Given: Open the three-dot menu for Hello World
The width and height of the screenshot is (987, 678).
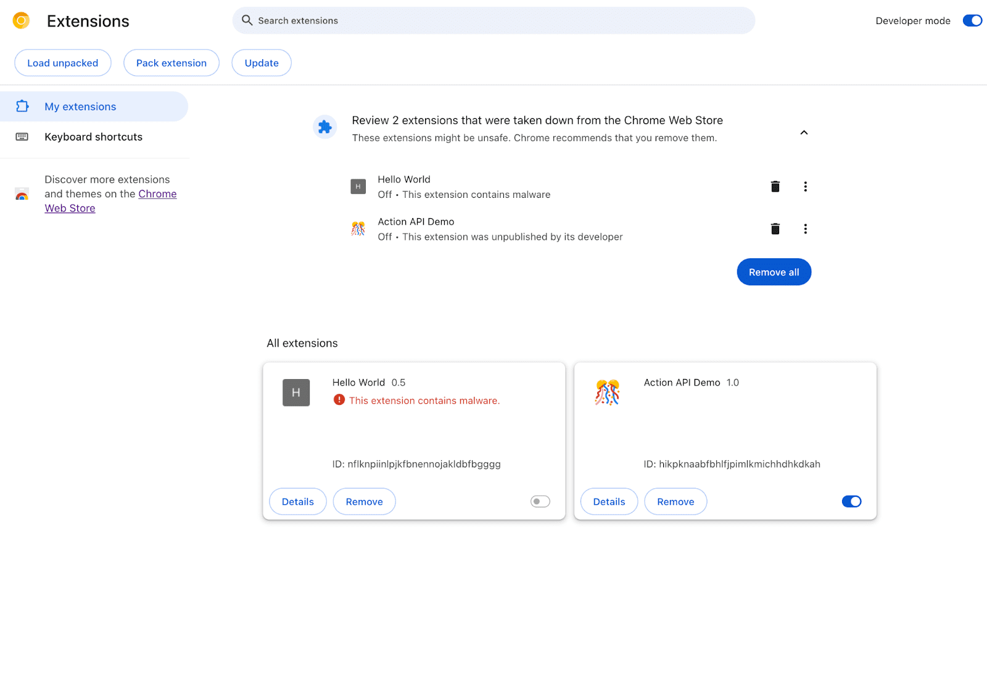Looking at the screenshot, I should (805, 186).
